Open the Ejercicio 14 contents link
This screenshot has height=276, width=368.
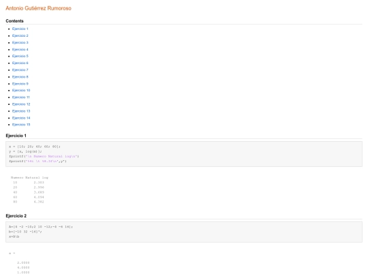coord(21,118)
